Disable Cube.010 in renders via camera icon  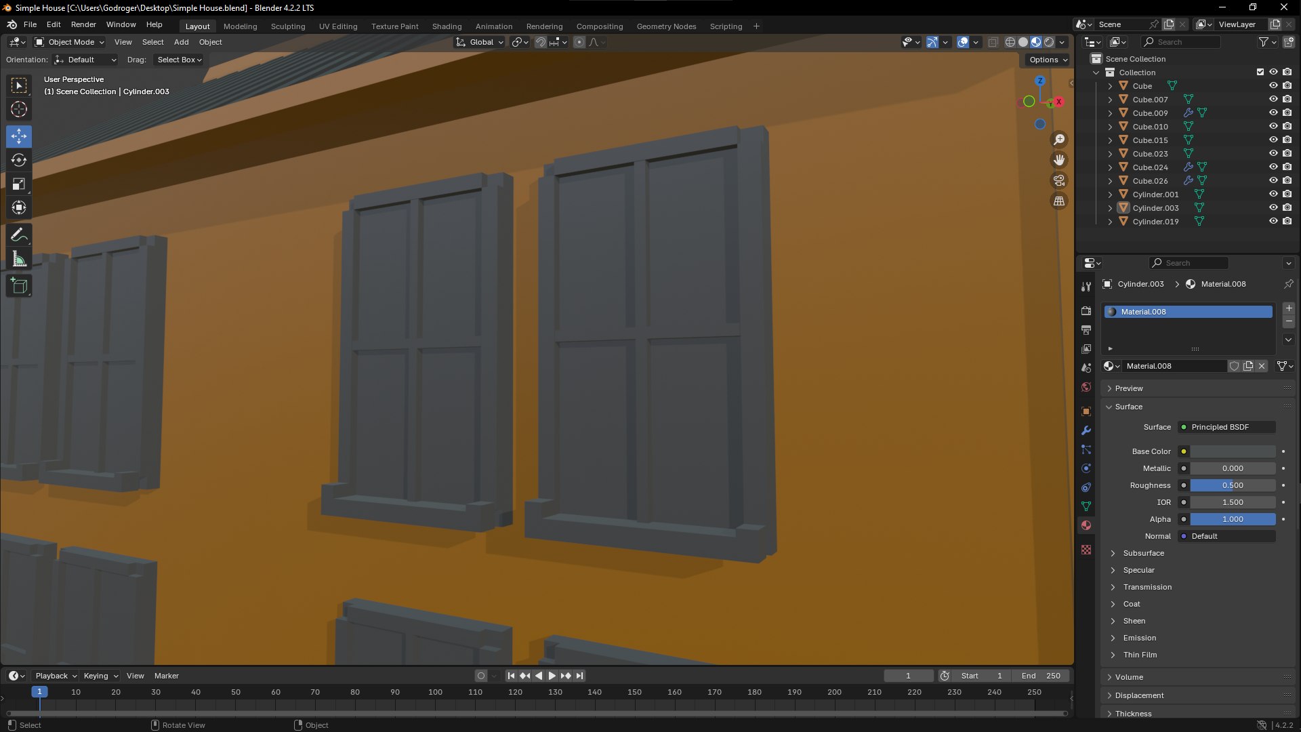click(x=1287, y=126)
